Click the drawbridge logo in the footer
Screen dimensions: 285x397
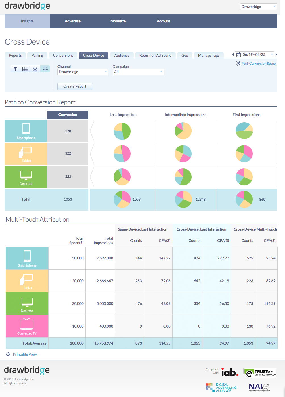pos(27,370)
